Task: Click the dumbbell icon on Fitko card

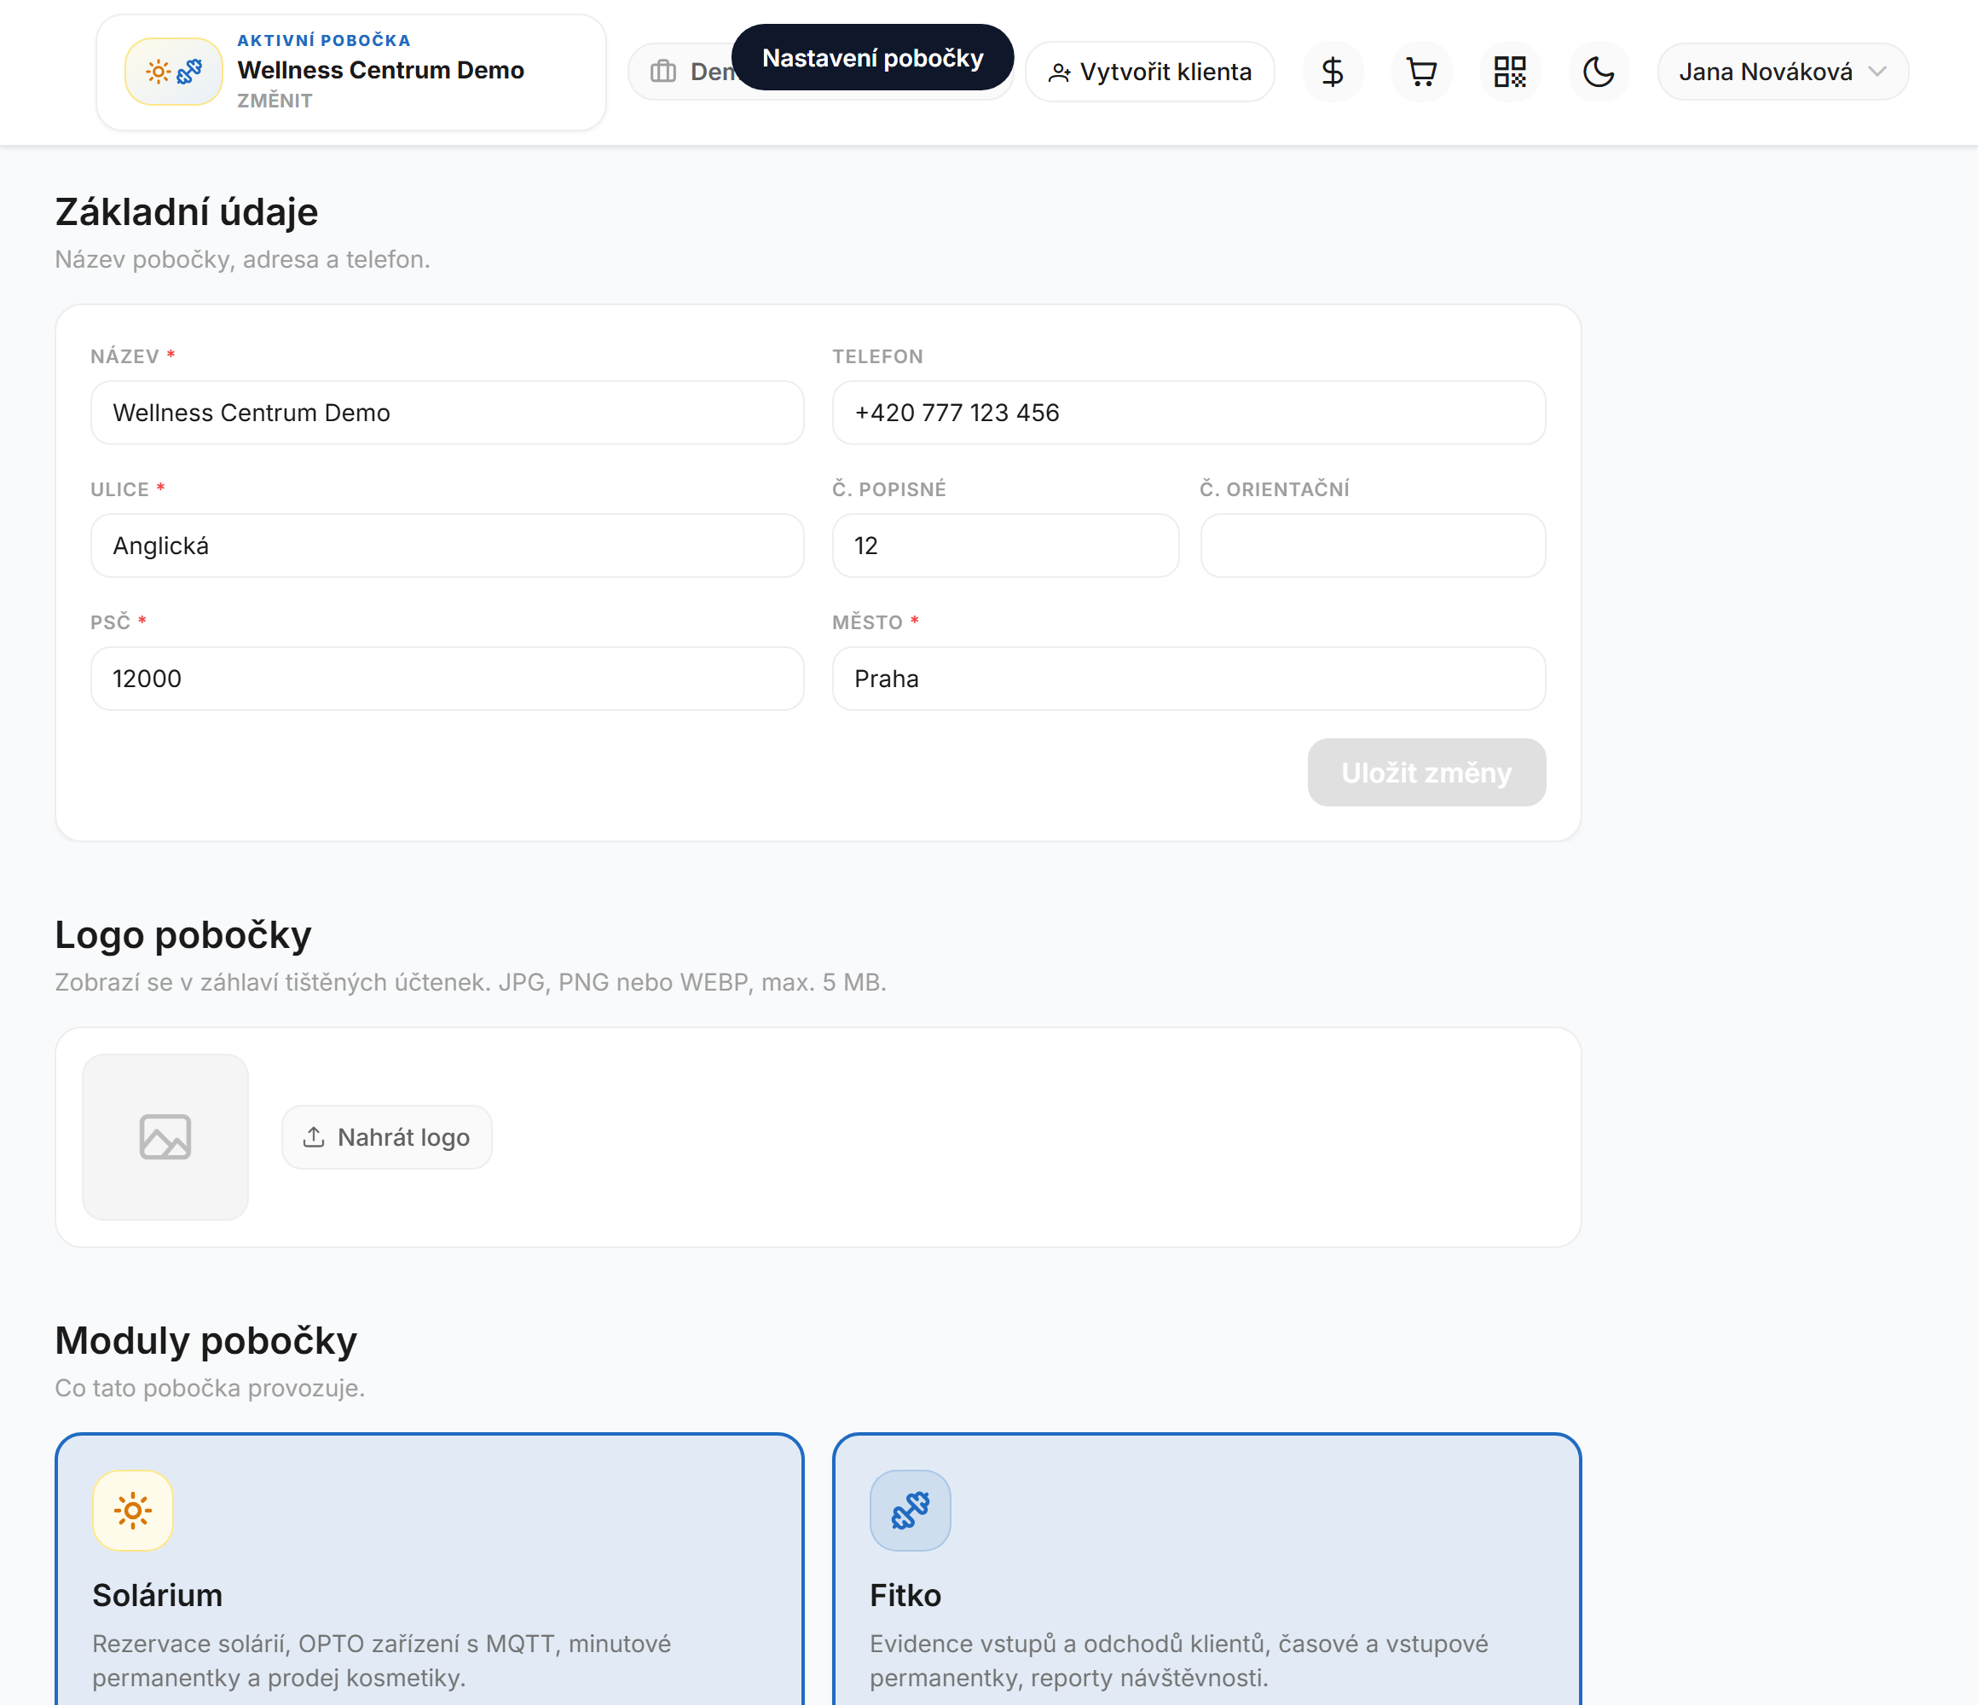Action: (910, 1511)
